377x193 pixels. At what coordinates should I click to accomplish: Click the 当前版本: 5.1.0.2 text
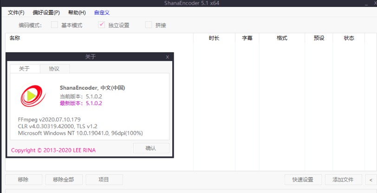click(81, 97)
